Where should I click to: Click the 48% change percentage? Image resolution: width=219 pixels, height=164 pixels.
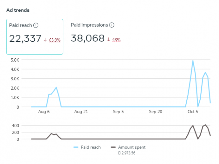pos(116,40)
